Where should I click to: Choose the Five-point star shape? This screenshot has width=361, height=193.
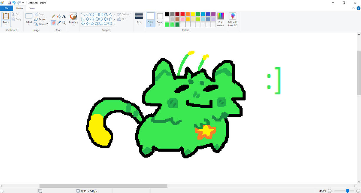[x=92, y=24]
